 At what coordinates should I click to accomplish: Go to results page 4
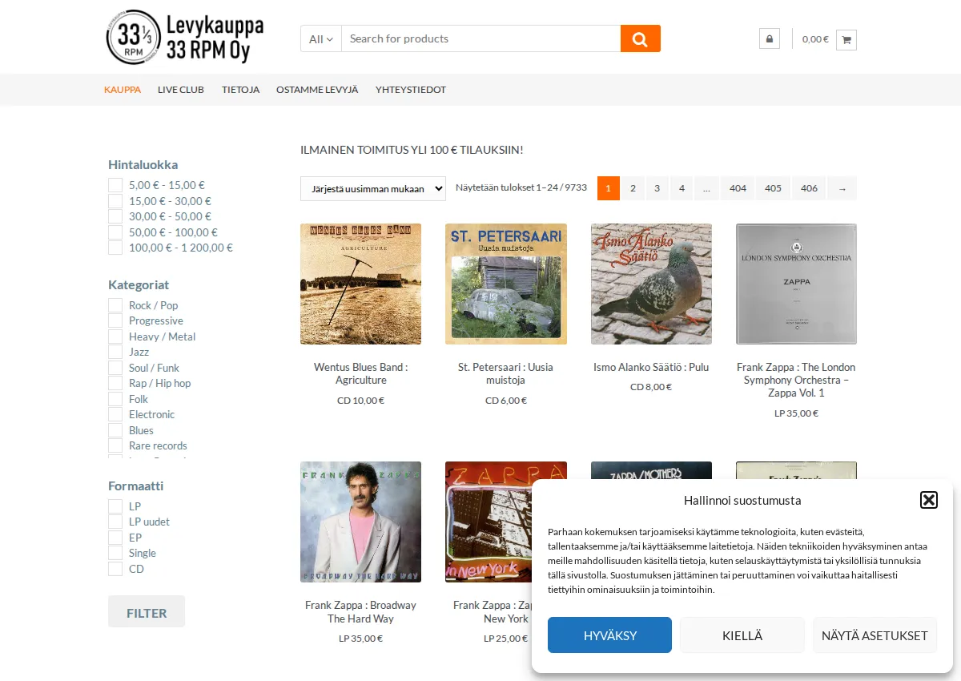(682, 188)
